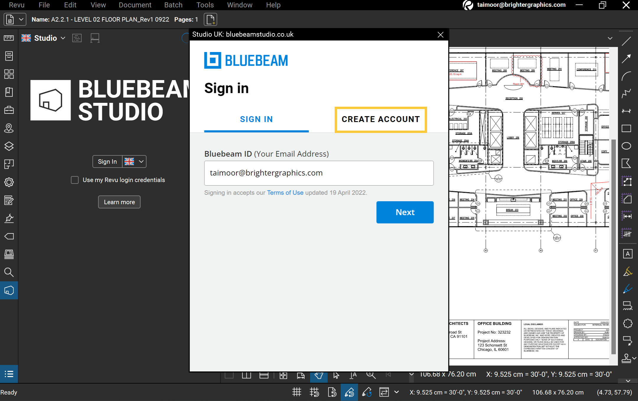Open the Terms of Use link
This screenshot has height=401, width=638.
(285, 192)
